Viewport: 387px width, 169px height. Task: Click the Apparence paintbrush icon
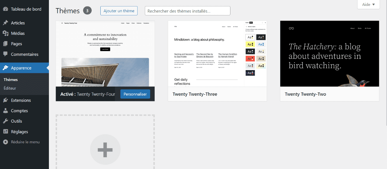(5, 68)
